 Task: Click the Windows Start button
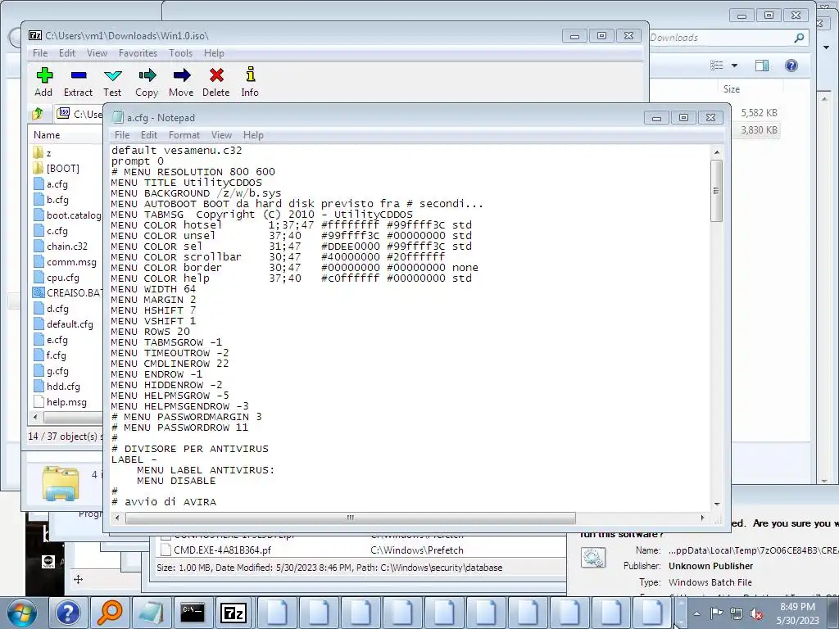click(x=22, y=613)
